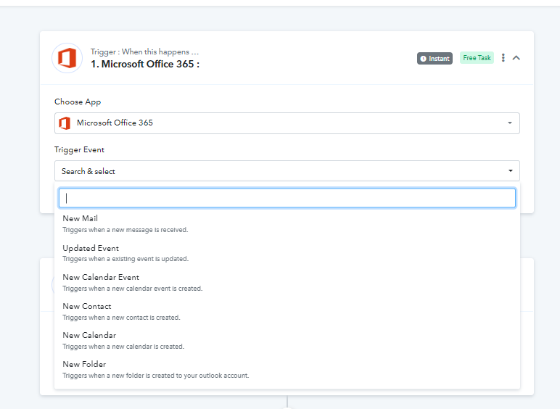560x409 pixels.
Task: Click the Trigger Event dropdown arrow
Action: 511,171
